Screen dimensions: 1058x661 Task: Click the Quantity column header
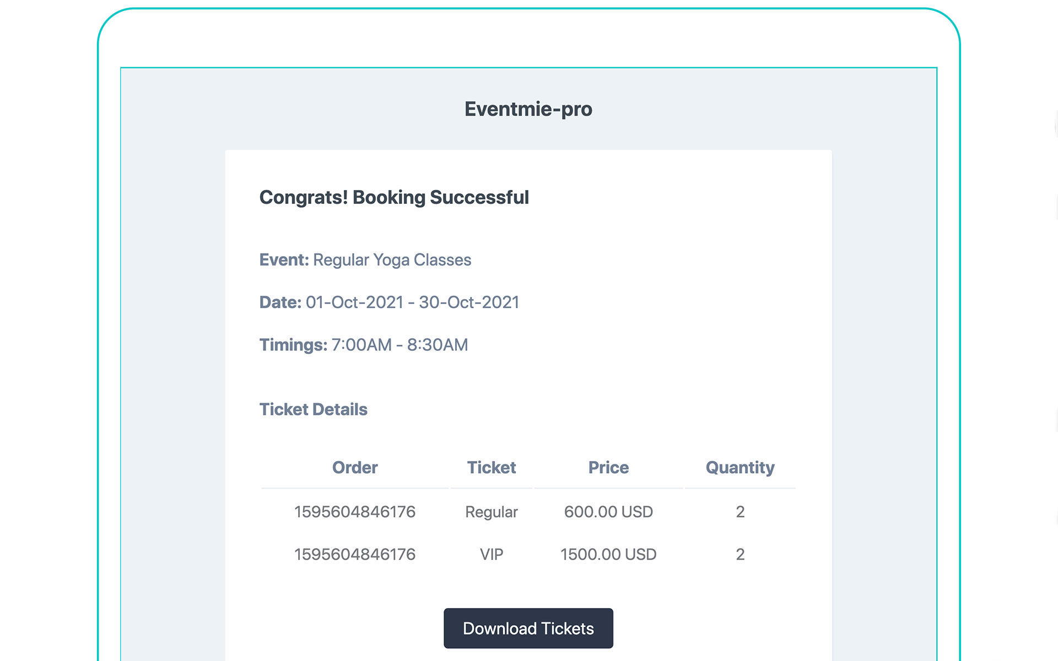[740, 468]
